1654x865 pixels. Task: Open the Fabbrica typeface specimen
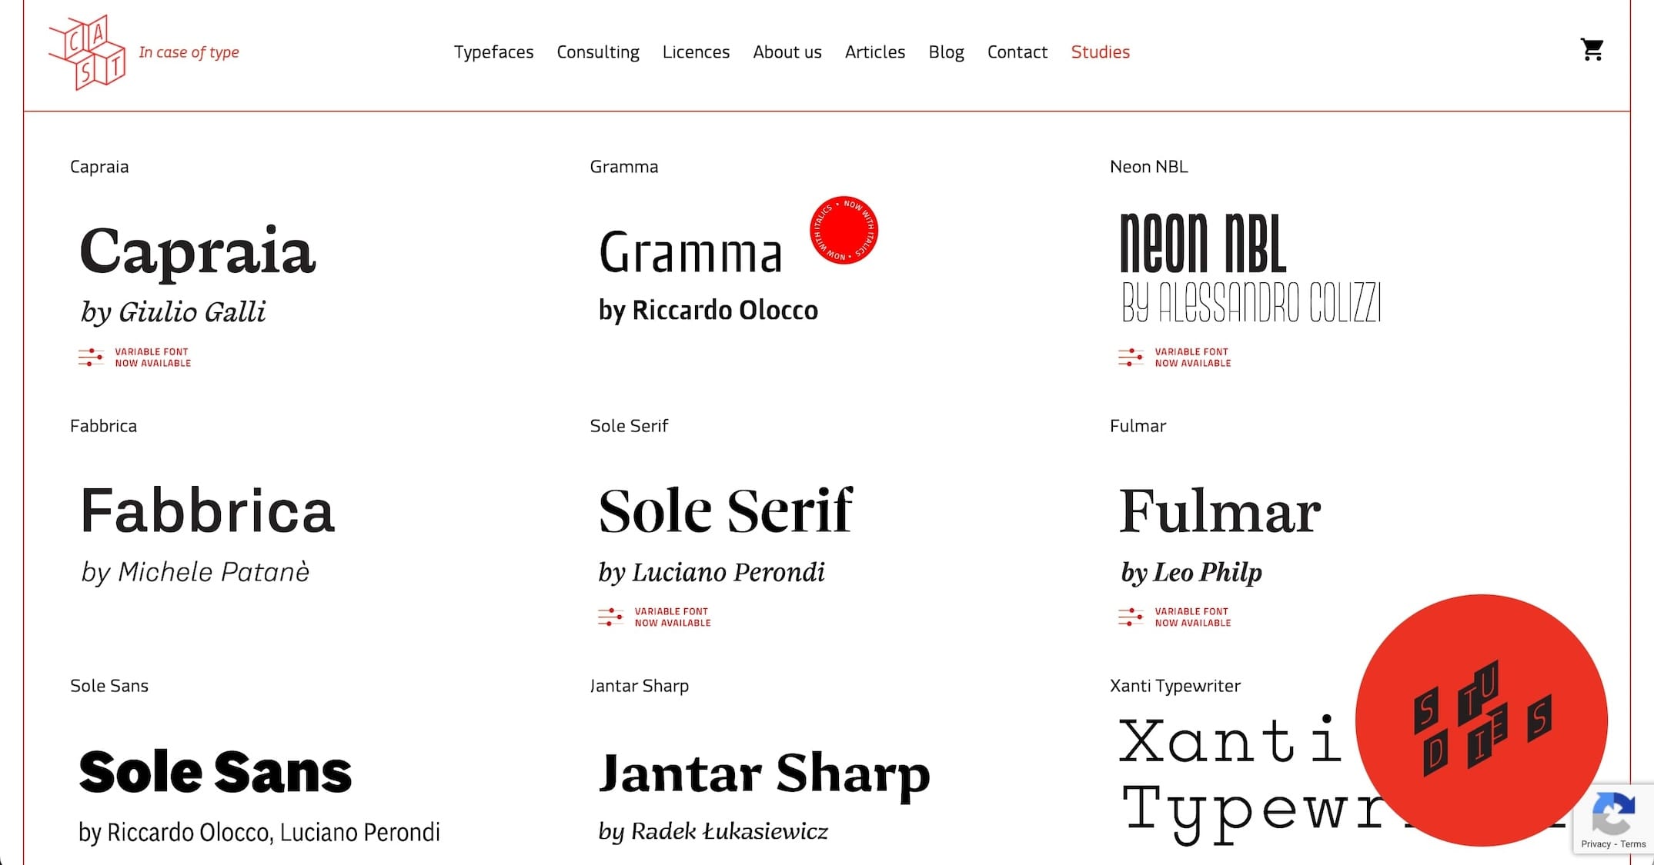click(207, 511)
